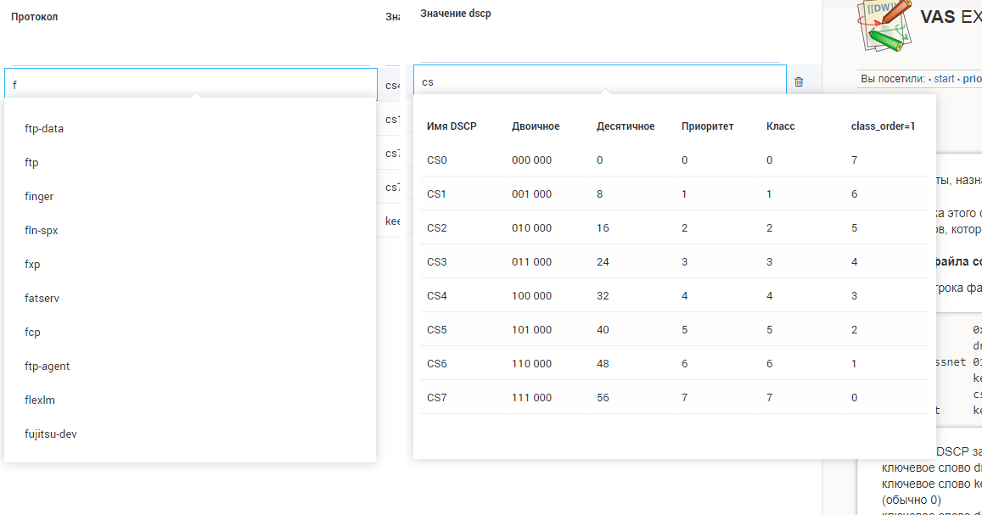The height and width of the screenshot is (515, 982).
Task: Select fxp protocol option
Action: point(32,264)
